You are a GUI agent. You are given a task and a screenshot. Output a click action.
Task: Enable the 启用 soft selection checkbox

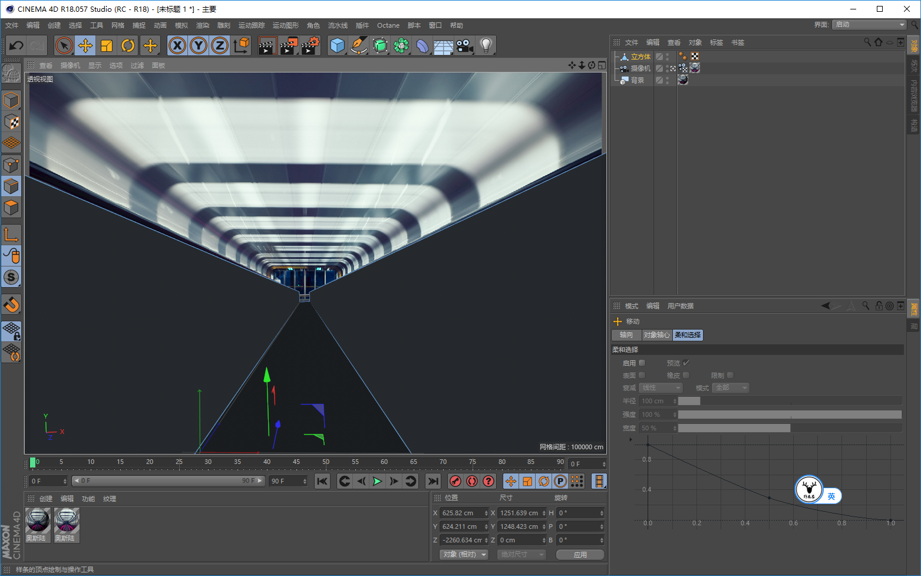click(x=642, y=363)
